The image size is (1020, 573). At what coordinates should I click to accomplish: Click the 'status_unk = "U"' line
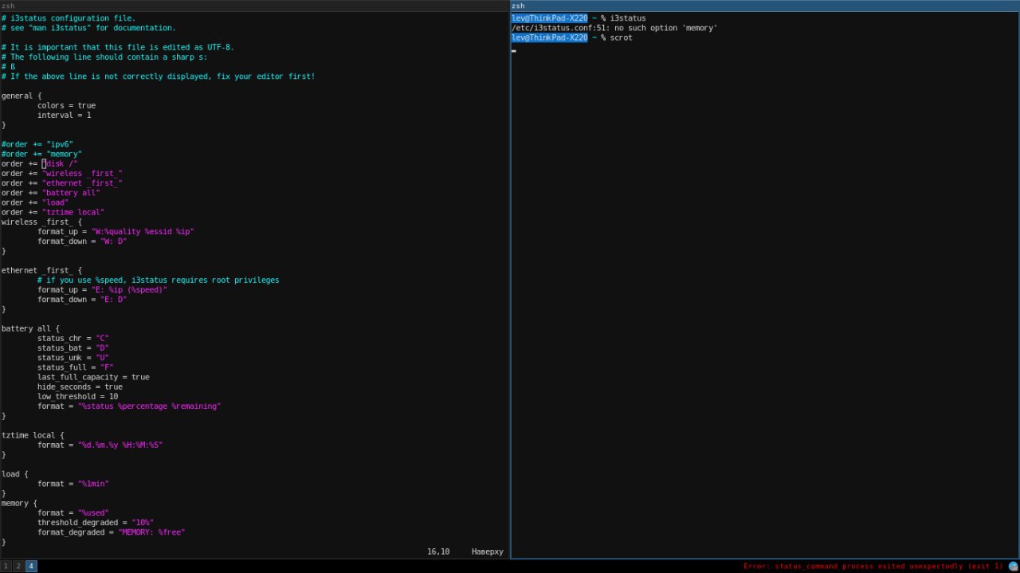(x=73, y=357)
